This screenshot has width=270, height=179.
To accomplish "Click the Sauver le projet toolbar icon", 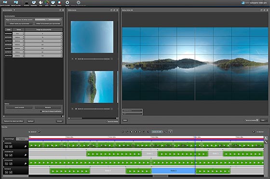I will [16, 2].
